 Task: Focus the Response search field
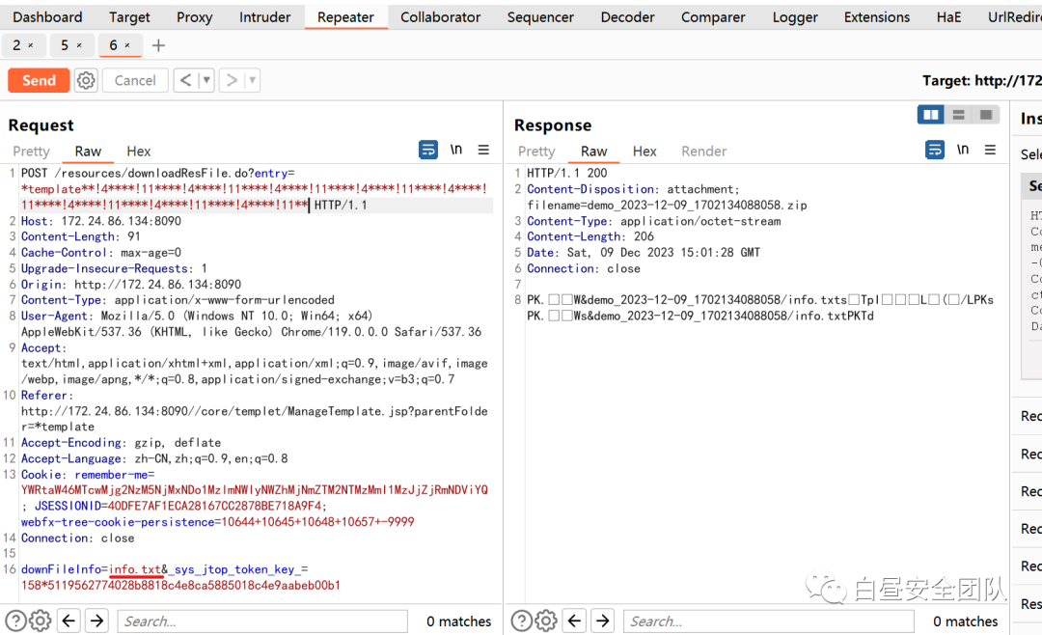pyautogui.click(x=769, y=621)
